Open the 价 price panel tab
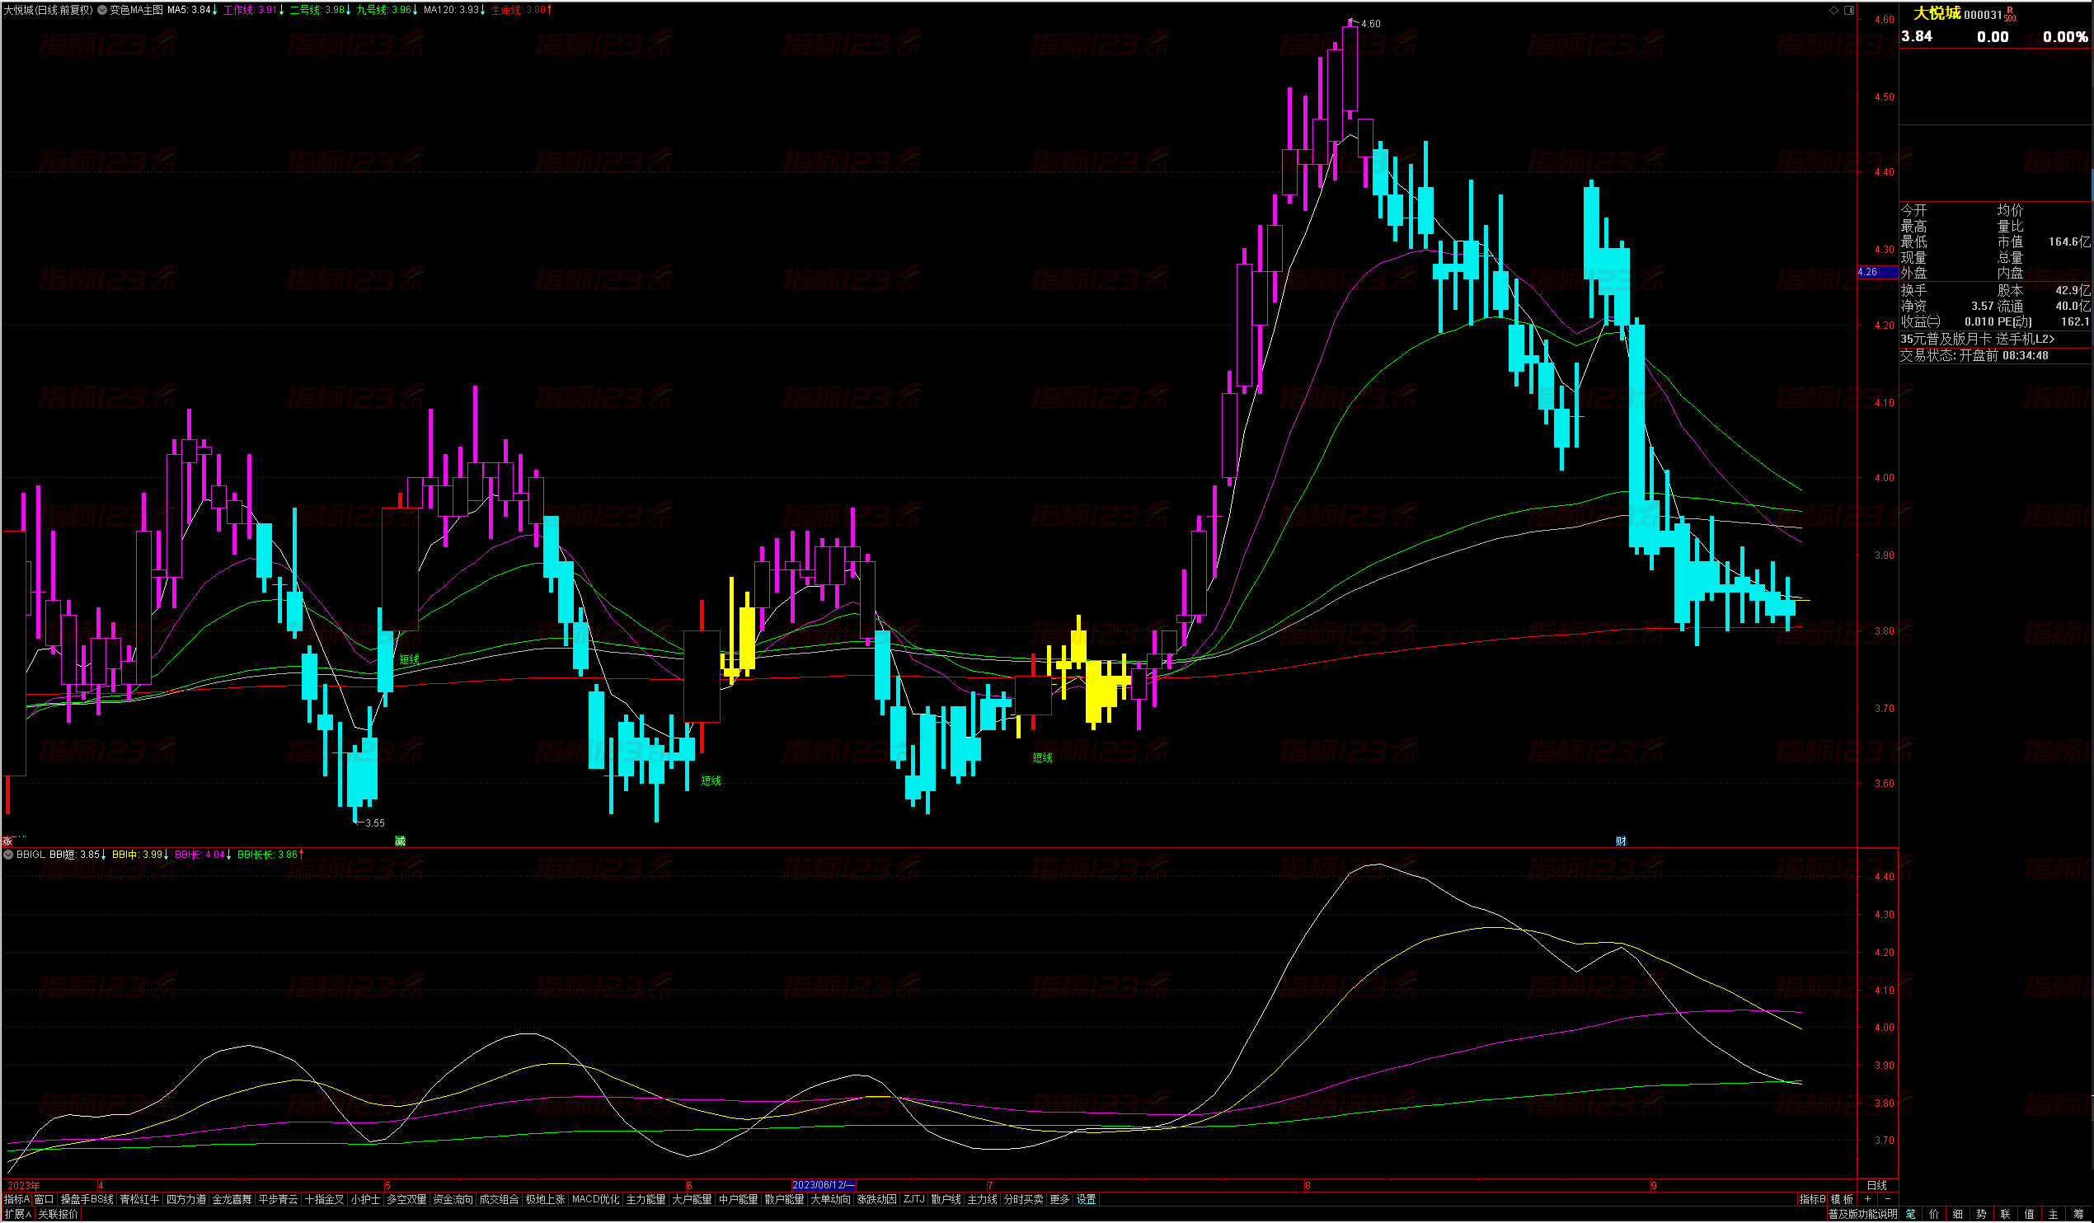The height and width of the screenshot is (1223, 2094). (x=1933, y=1214)
